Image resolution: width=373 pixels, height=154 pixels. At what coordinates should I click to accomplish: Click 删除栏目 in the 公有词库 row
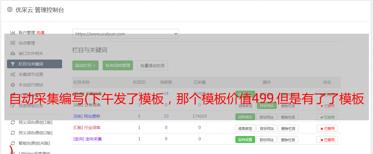pyautogui.click(x=288, y=105)
